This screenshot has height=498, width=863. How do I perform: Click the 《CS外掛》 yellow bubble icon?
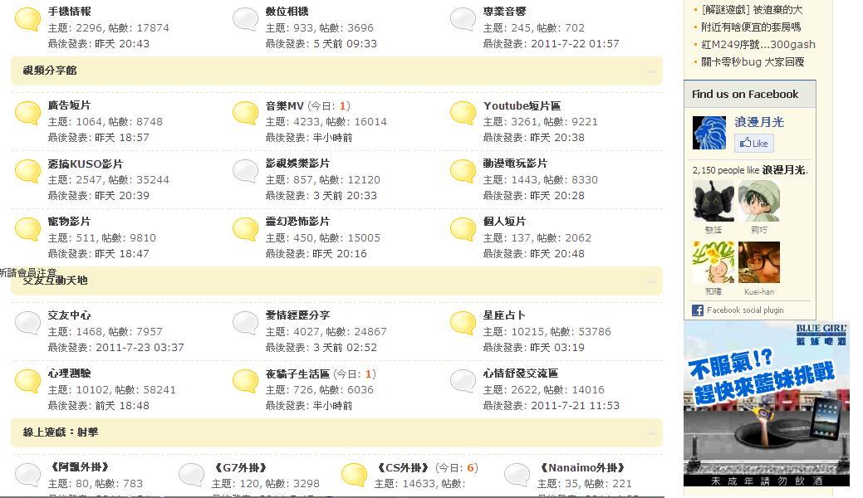(355, 475)
